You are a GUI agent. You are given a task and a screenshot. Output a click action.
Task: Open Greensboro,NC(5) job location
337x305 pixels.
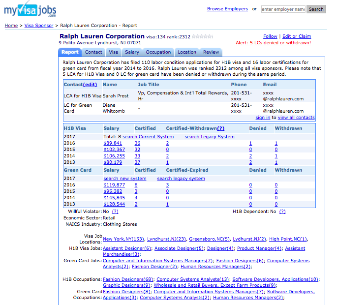click(210, 239)
